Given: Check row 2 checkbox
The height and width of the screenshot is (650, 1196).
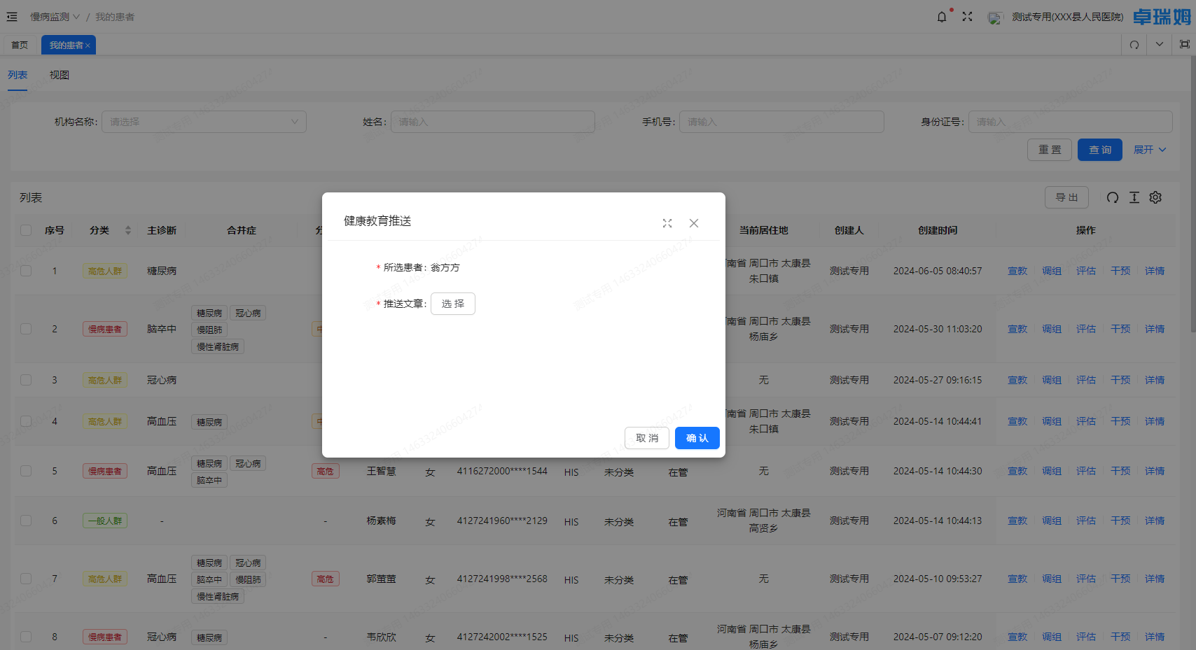Looking at the screenshot, I should coord(26,329).
